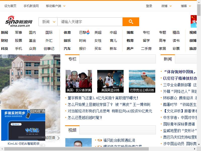This screenshot has width=201, height=151.
Task: Open the 家居 navigation item
Action: pos(162,49)
